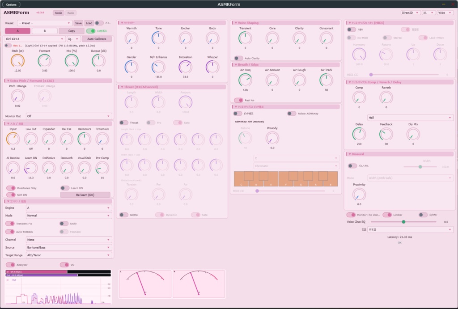Enable the Learn DN switch
458x309 pixels.
(65, 188)
